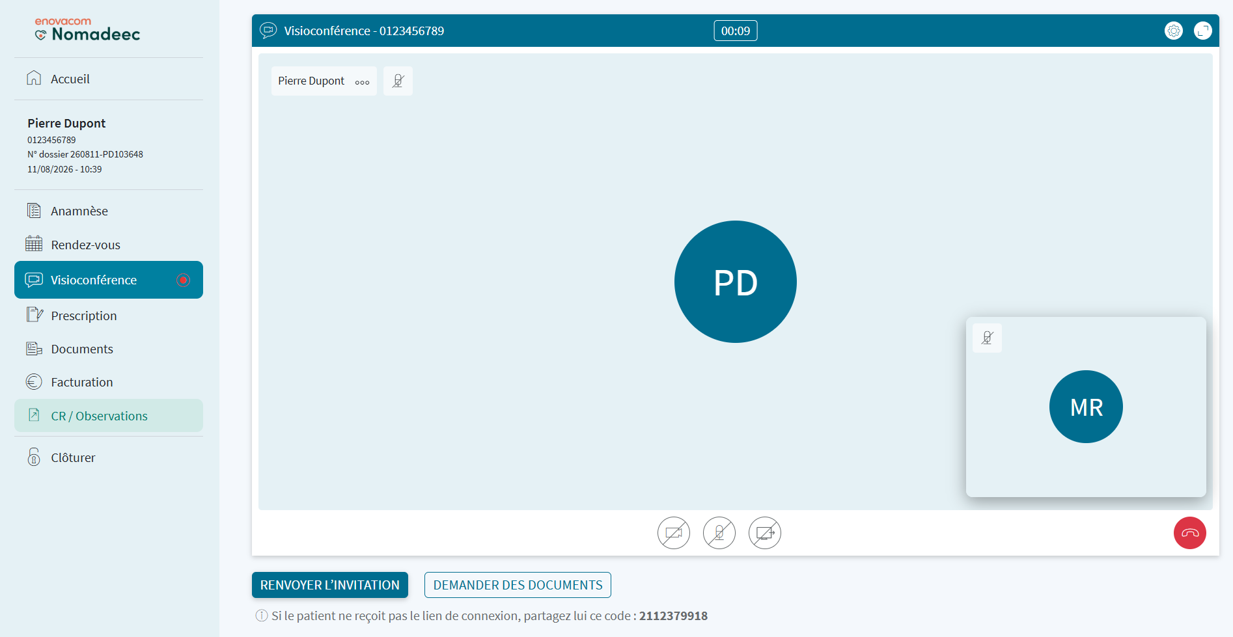Start screen sharing icon
1233x637 pixels.
765,533
